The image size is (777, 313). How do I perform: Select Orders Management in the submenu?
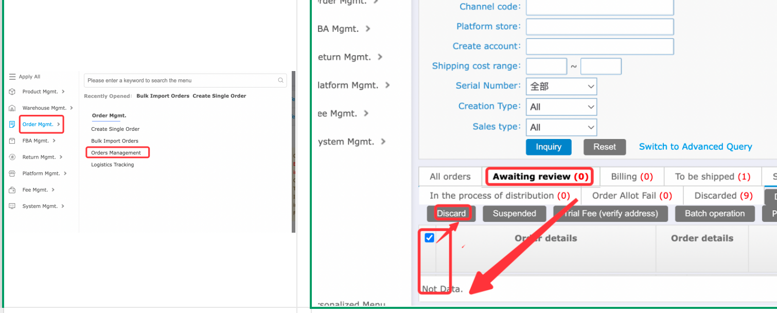coord(116,153)
